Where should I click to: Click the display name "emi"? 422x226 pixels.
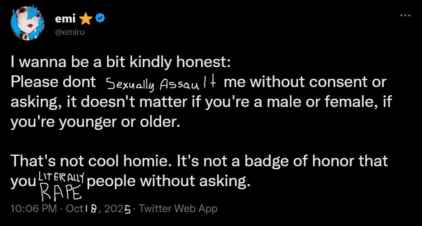coord(65,19)
